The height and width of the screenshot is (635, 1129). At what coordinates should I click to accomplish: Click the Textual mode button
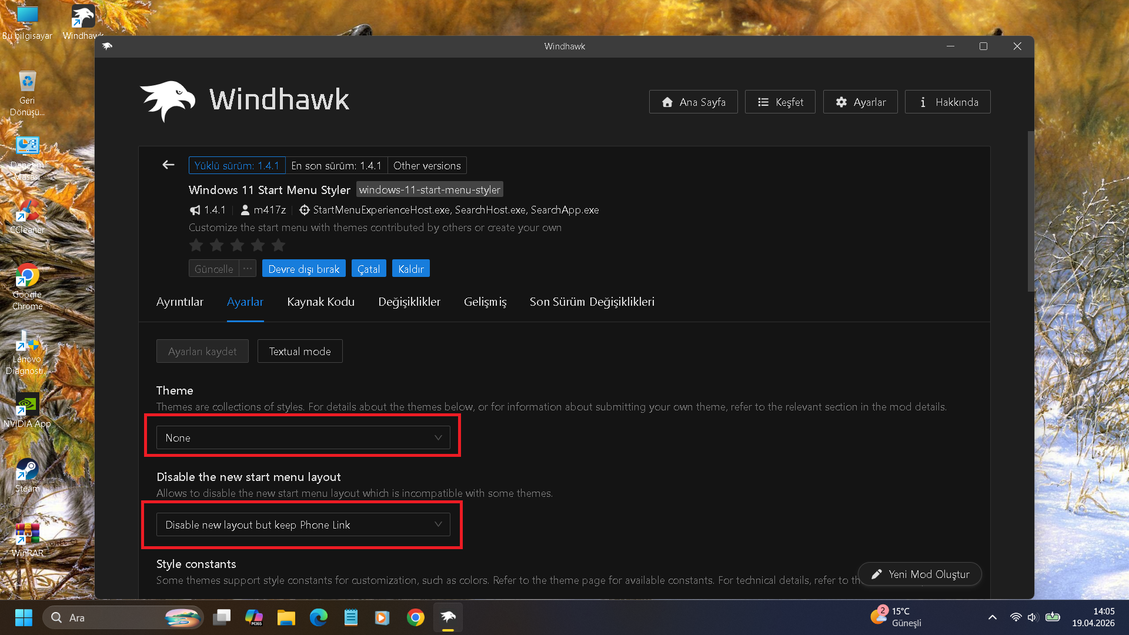pyautogui.click(x=300, y=351)
